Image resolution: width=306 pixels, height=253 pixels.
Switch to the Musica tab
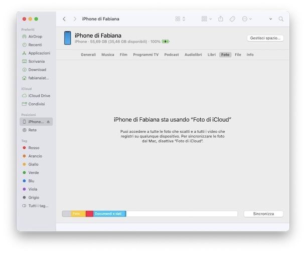tap(108, 55)
